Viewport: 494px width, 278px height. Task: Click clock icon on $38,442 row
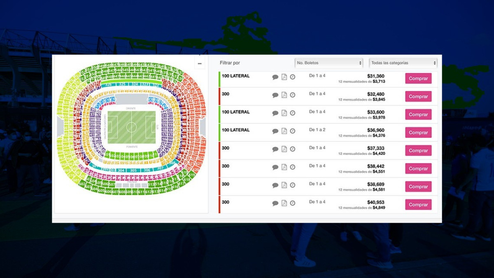[x=293, y=167]
